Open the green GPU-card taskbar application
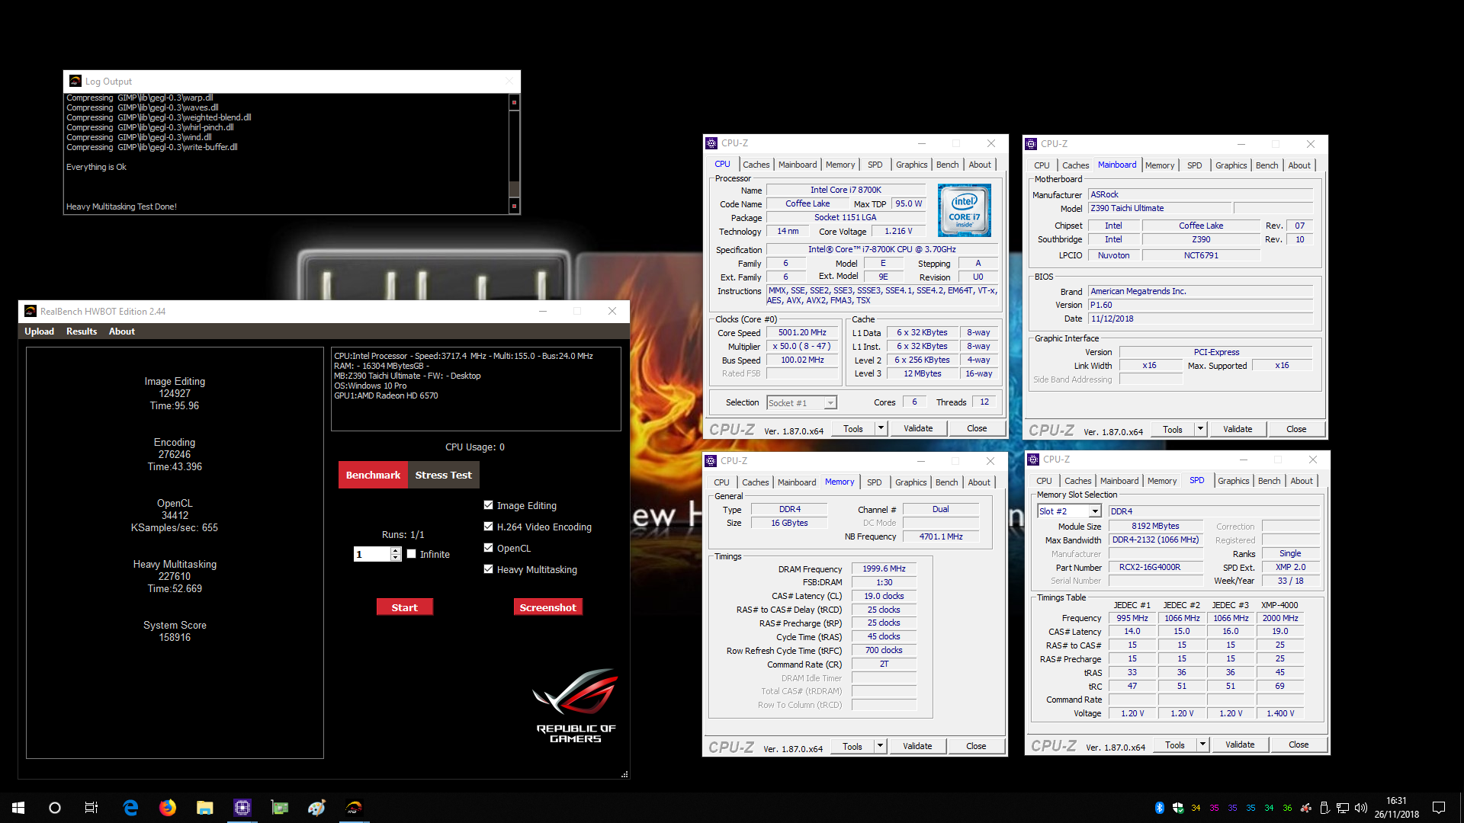Screen dimensions: 1464x823 tap(280, 808)
